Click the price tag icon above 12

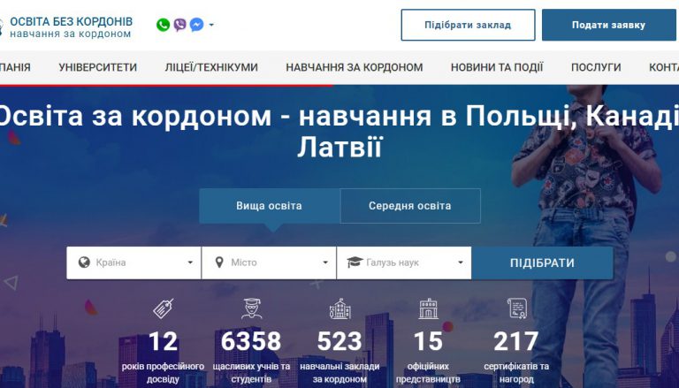(163, 308)
